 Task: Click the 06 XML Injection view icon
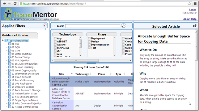pyautogui.click(x=10, y=60)
